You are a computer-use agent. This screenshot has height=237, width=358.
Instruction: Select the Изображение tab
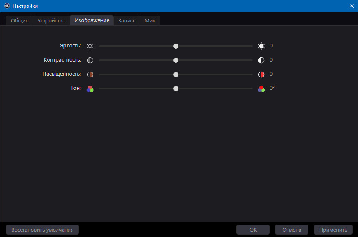click(92, 20)
